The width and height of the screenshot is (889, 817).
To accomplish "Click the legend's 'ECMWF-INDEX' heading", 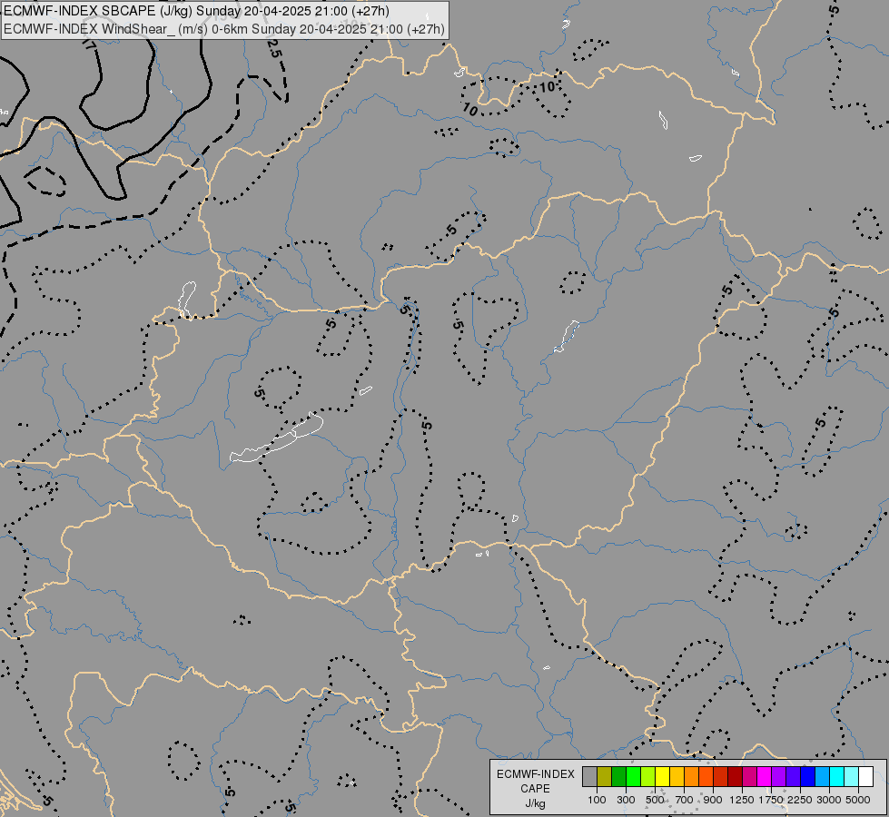I will 536,774.
